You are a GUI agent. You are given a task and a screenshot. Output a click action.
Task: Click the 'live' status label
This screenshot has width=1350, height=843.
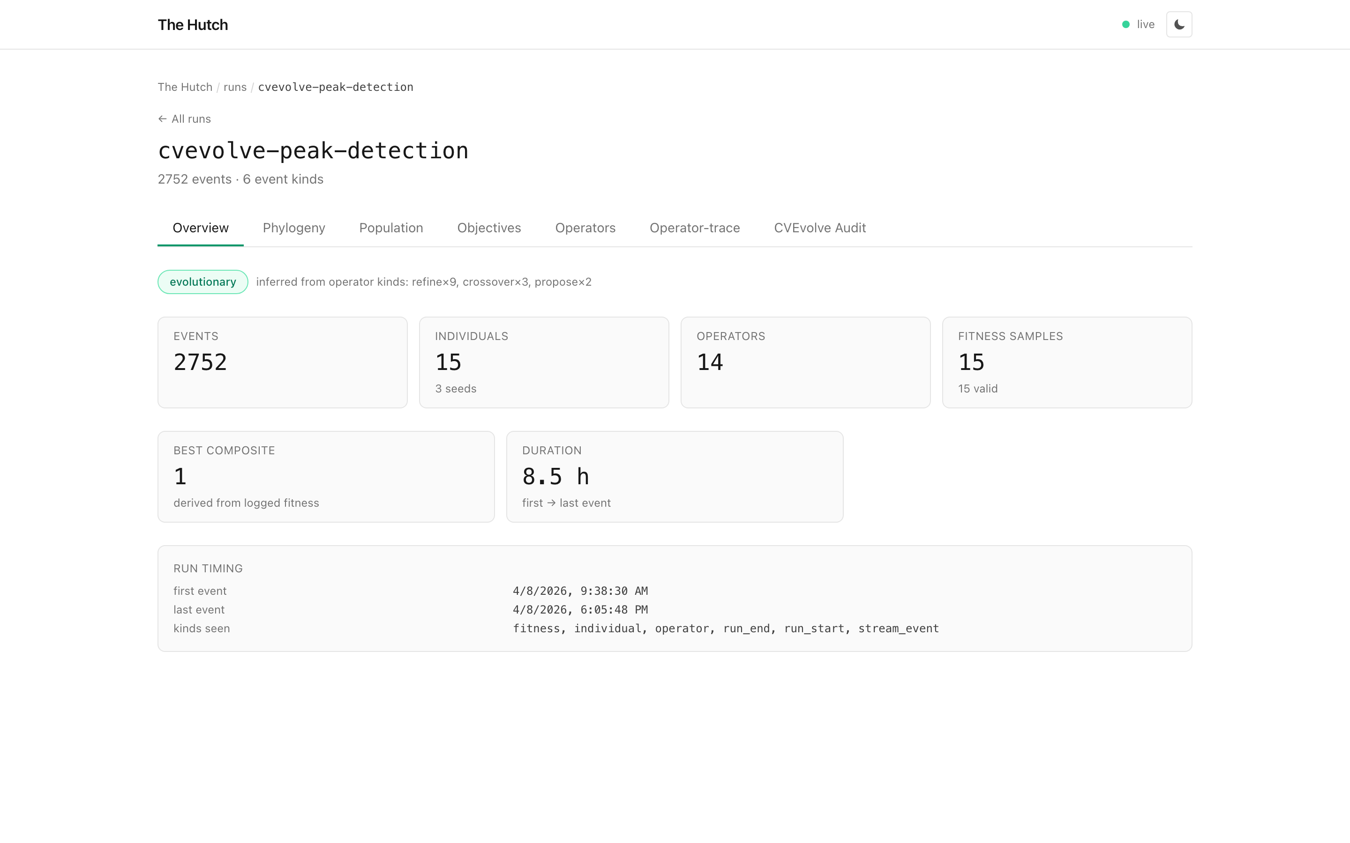click(x=1145, y=24)
